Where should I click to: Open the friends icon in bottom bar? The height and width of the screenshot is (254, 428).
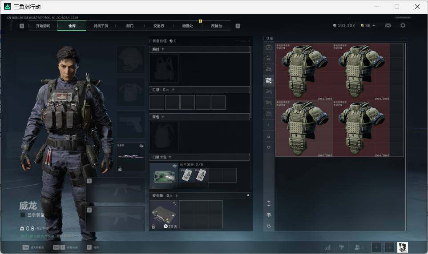(x=358, y=247)
